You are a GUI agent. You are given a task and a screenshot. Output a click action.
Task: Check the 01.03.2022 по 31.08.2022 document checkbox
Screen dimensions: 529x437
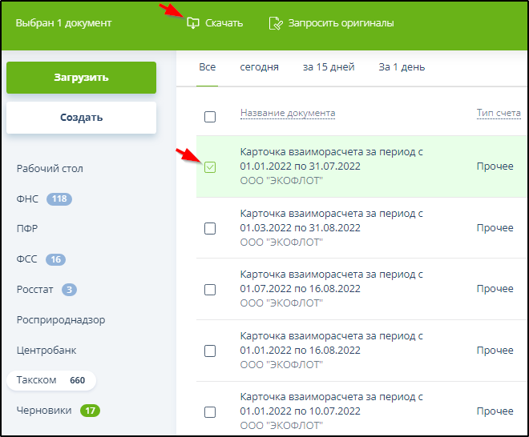click(x=210, y=228)
